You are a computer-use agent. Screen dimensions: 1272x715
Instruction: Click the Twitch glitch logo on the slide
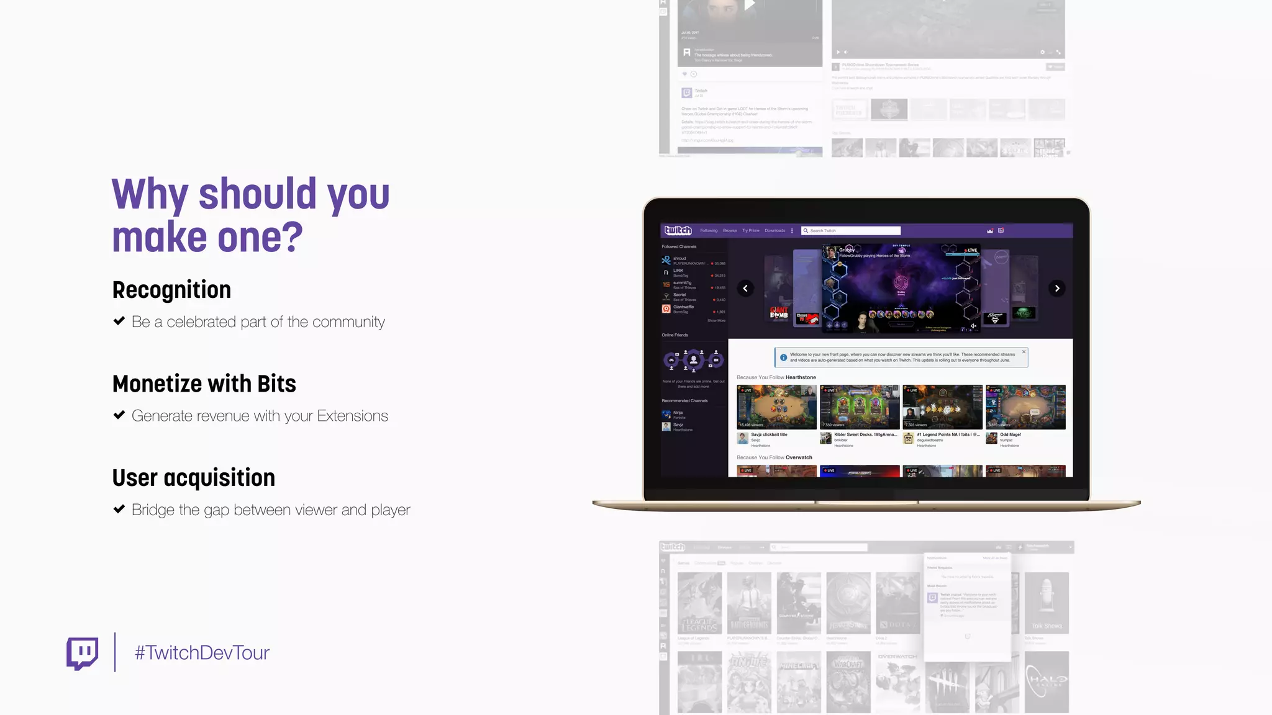[x=83, y=653]
